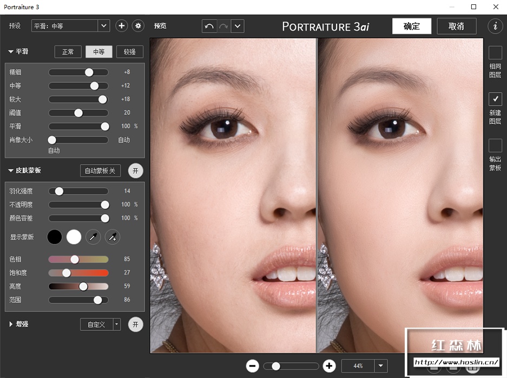Click the 较大 value +18
The image size is (507, 378).
point(126,99)
